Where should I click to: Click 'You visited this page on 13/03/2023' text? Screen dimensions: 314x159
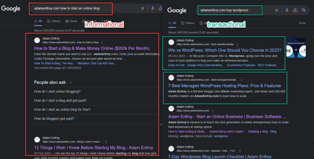pos(58,68)
